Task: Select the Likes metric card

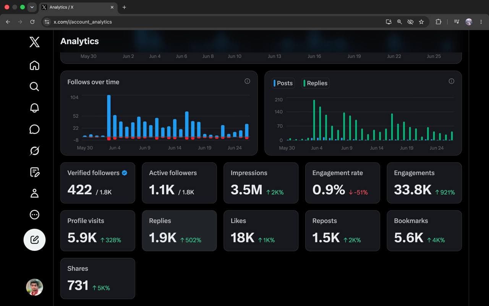Action: [261, 231]
